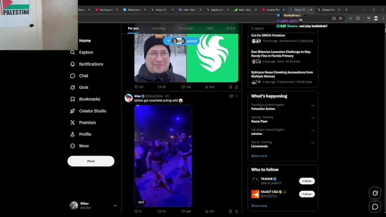
Task: Open options for edwina trend
Action: (x=313, y=131)
